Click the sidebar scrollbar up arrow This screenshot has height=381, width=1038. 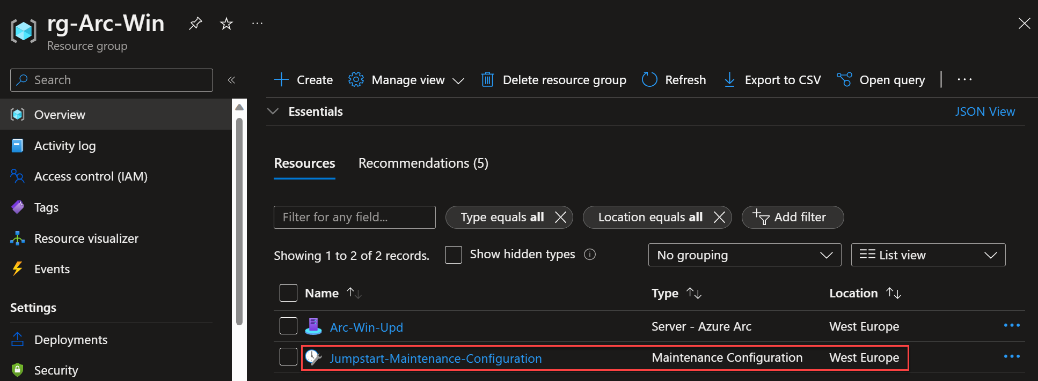click(x=239, y=107)
